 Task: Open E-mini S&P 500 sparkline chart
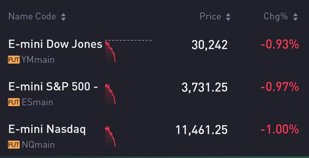(x=110, y=94)
